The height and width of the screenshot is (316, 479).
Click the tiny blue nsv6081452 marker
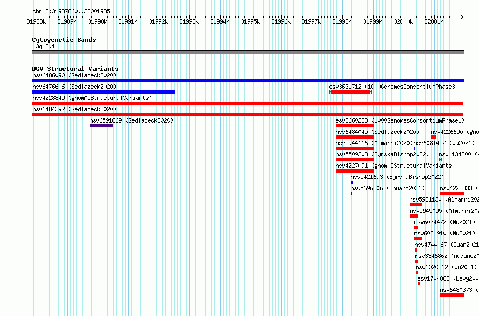pyautogui.click(x=414, y=148)
